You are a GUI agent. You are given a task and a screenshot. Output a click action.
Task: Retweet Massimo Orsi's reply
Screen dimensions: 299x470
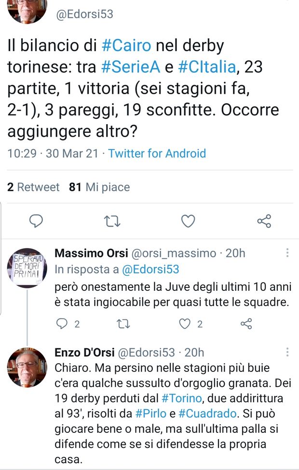(123, 324)
